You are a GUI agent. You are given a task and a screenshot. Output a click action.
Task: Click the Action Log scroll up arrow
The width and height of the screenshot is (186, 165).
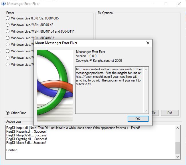[x=177, y=128]
